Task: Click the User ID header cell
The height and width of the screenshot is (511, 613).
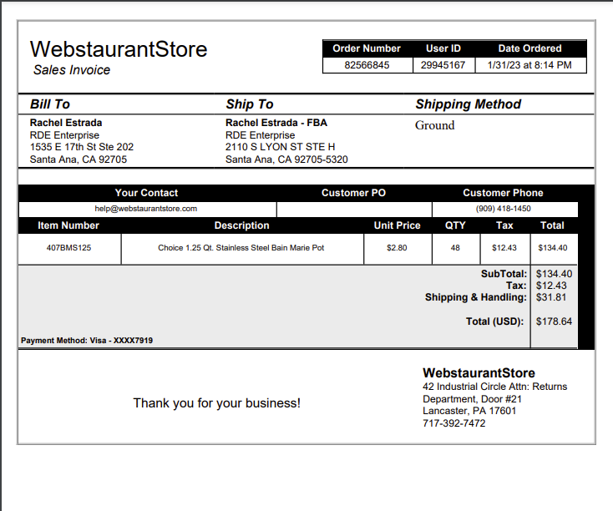Action: (443, 48)
